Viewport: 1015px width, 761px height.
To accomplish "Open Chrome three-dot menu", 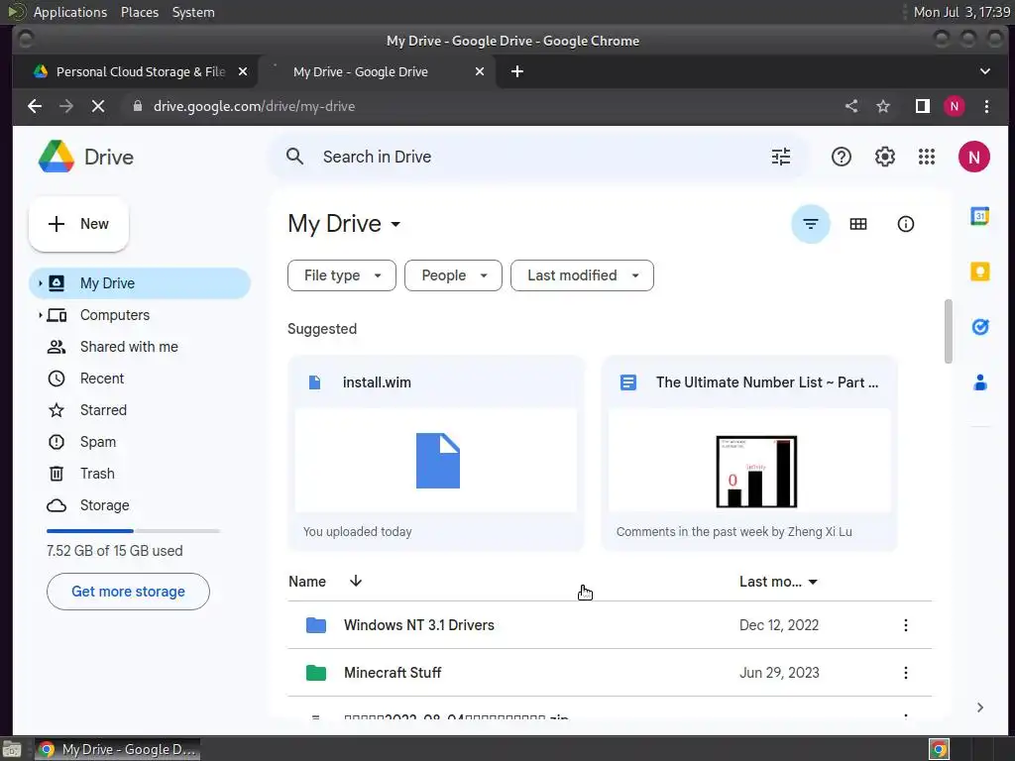I will pos(986,106).
